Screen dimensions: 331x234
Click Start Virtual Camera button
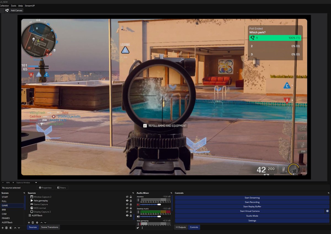(250, 211)
